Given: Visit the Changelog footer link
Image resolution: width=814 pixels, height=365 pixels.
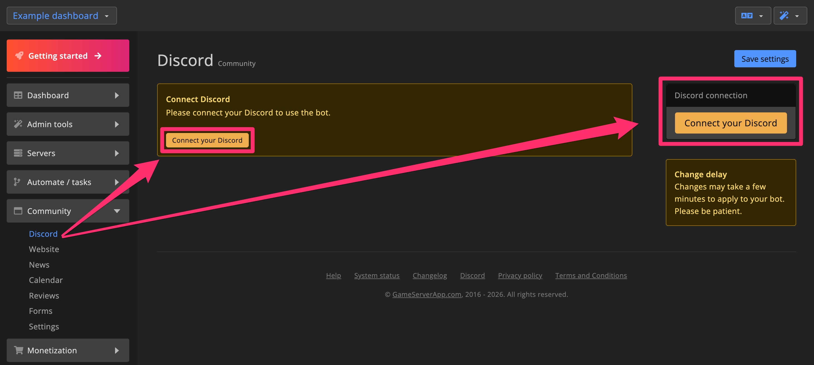Looking at the screenshot, I should point(430,275).
